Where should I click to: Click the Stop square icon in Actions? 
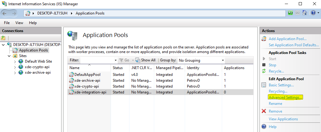[x=264, y=65]
